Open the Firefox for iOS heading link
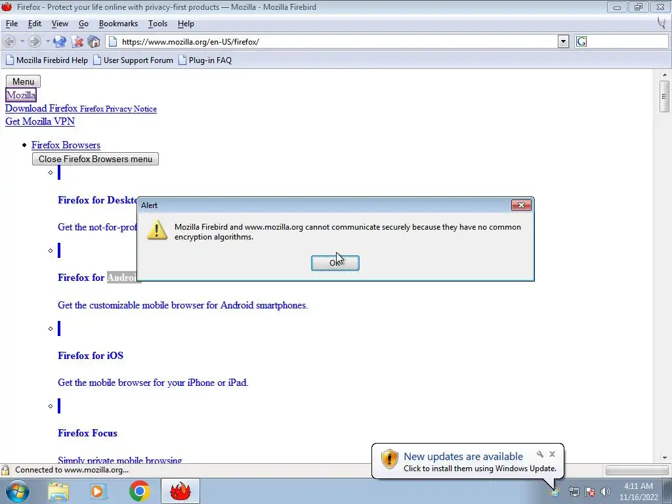The width and height of the screenshot is (672, 504). pyautogui.click(x=91, y=356)
